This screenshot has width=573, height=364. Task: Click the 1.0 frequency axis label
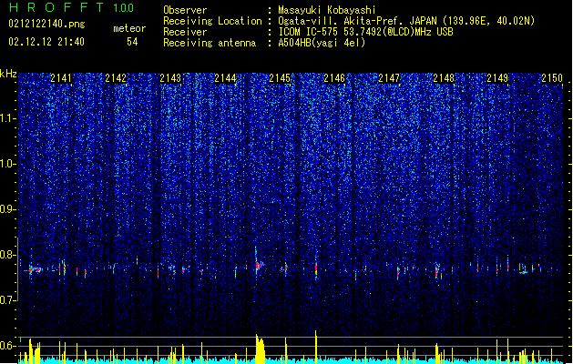[x=7, y=164]
